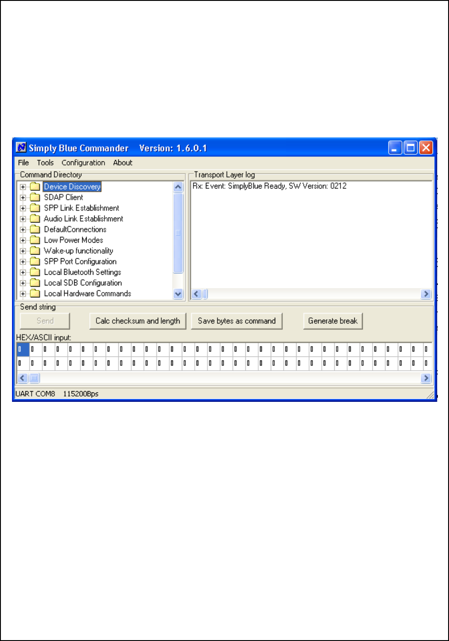
Task: Click the highlighted first HEX input cell
Action: click(x=23, y=349)
